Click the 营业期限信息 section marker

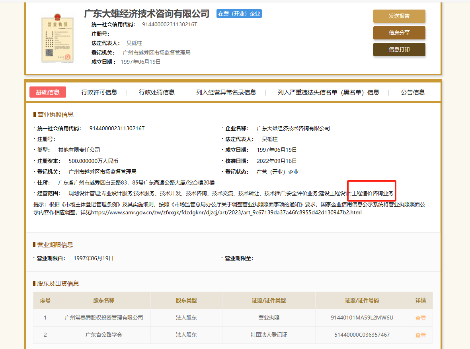point(35,245)
